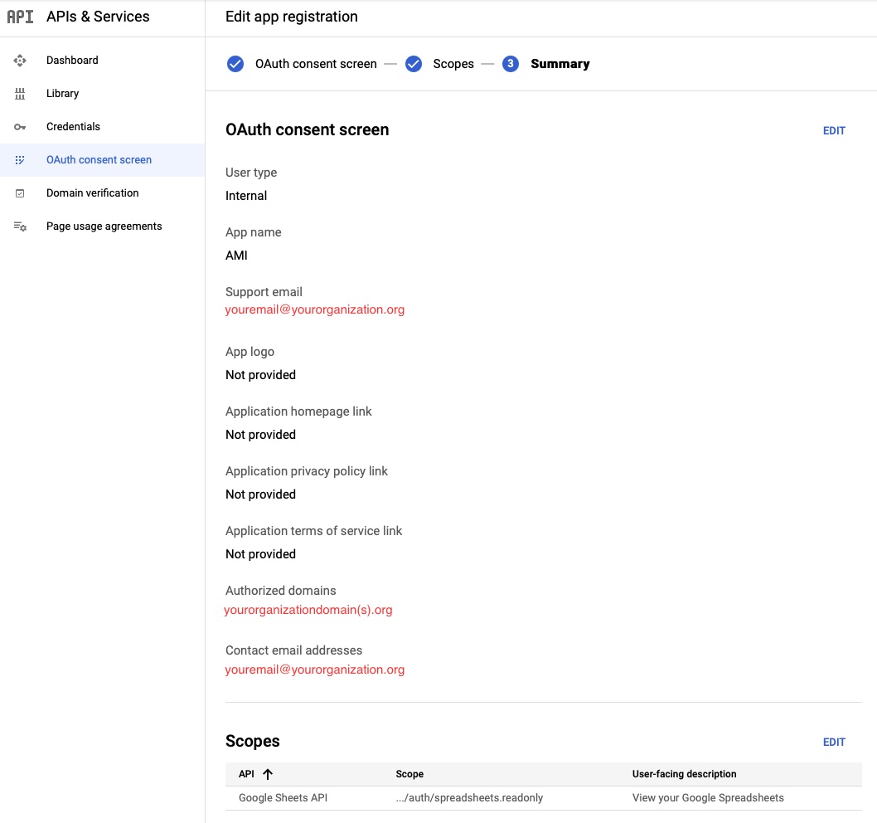
Task: Click the API logo icon
Action: 20,17
